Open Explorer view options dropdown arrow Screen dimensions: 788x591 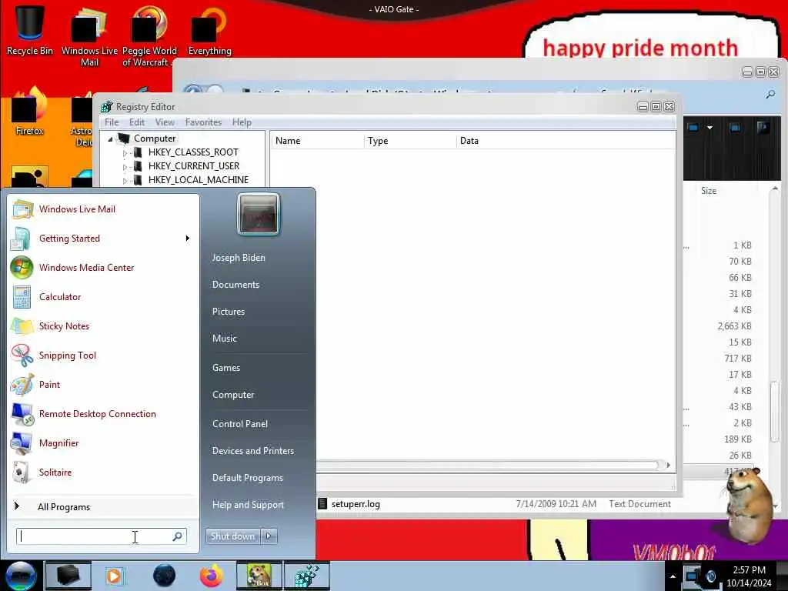click(710, 128)
